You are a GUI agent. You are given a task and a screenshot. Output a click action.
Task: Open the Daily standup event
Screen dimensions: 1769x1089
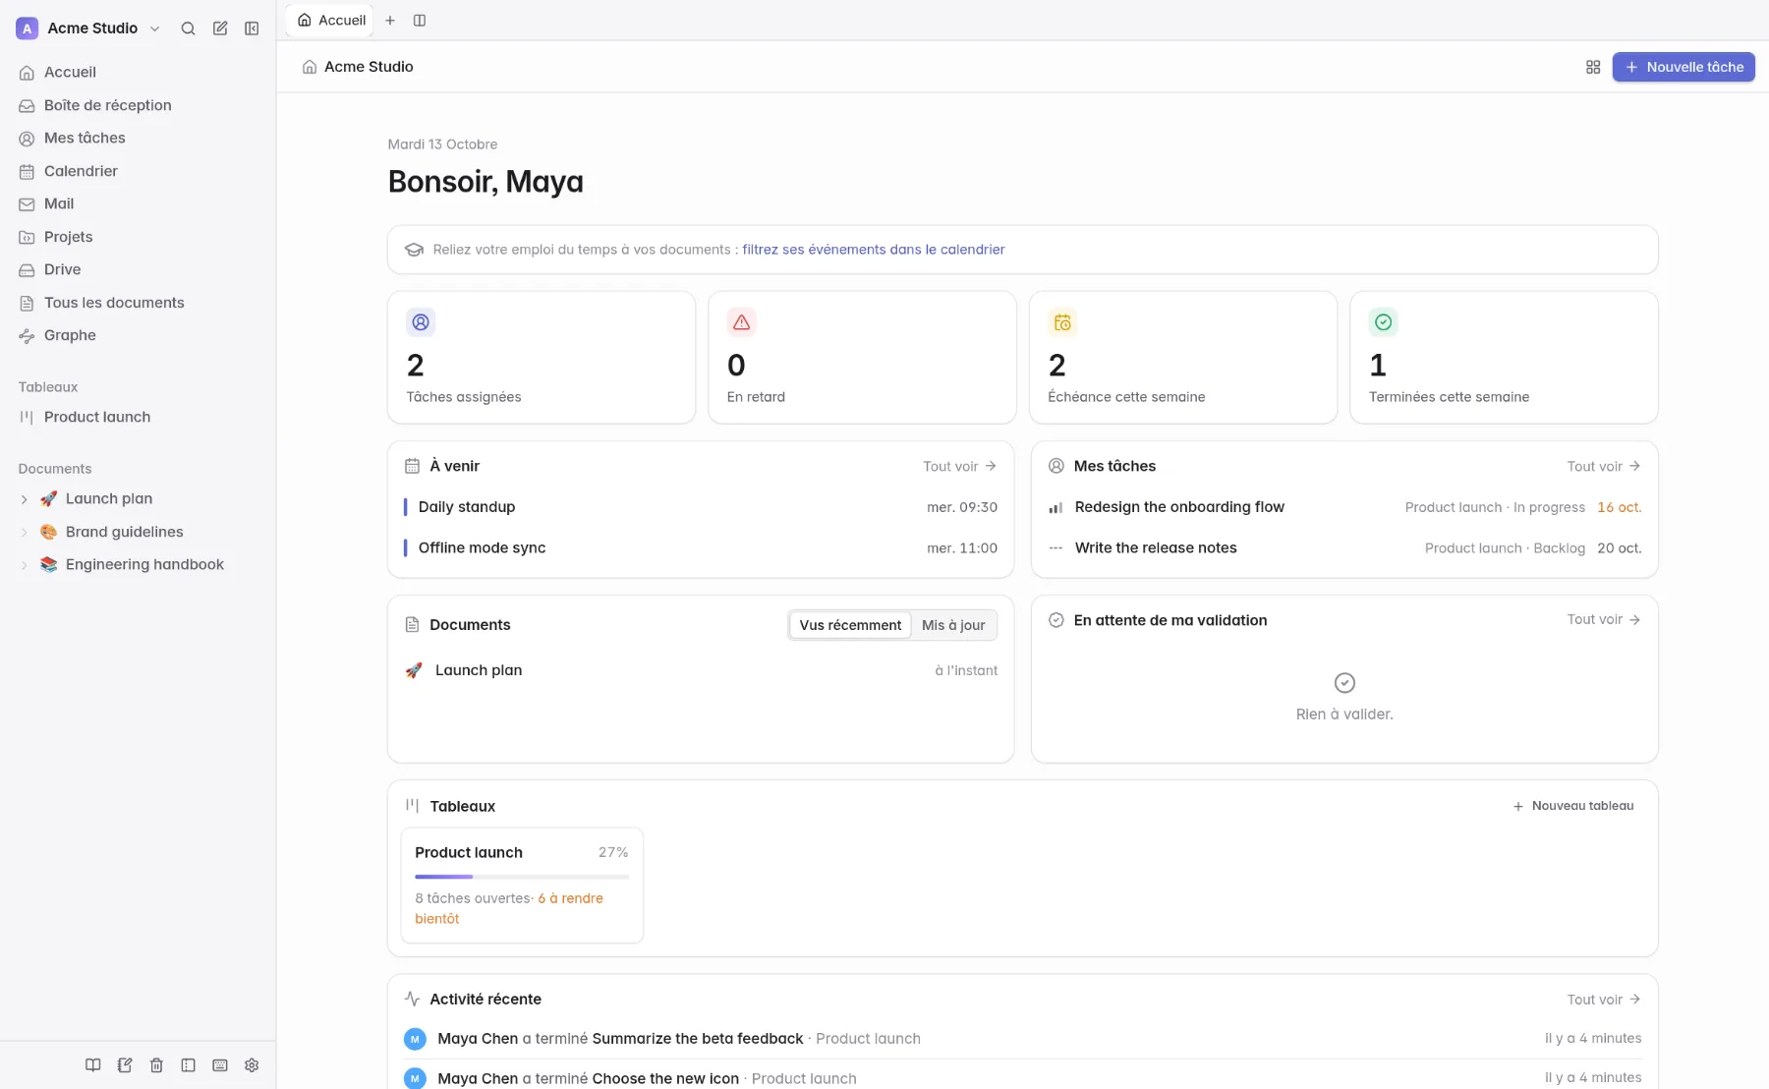click(701, 507)
